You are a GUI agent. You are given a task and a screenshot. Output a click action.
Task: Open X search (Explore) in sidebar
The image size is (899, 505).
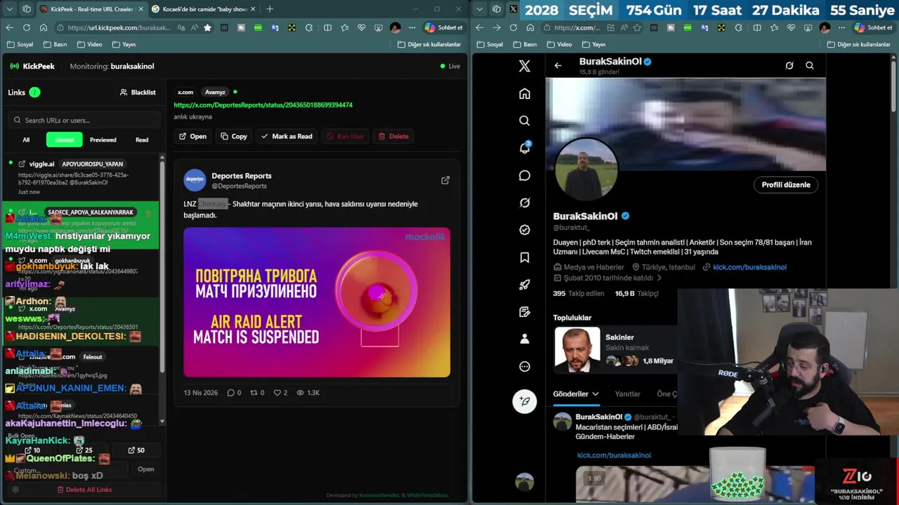click(x=524, y=121)
